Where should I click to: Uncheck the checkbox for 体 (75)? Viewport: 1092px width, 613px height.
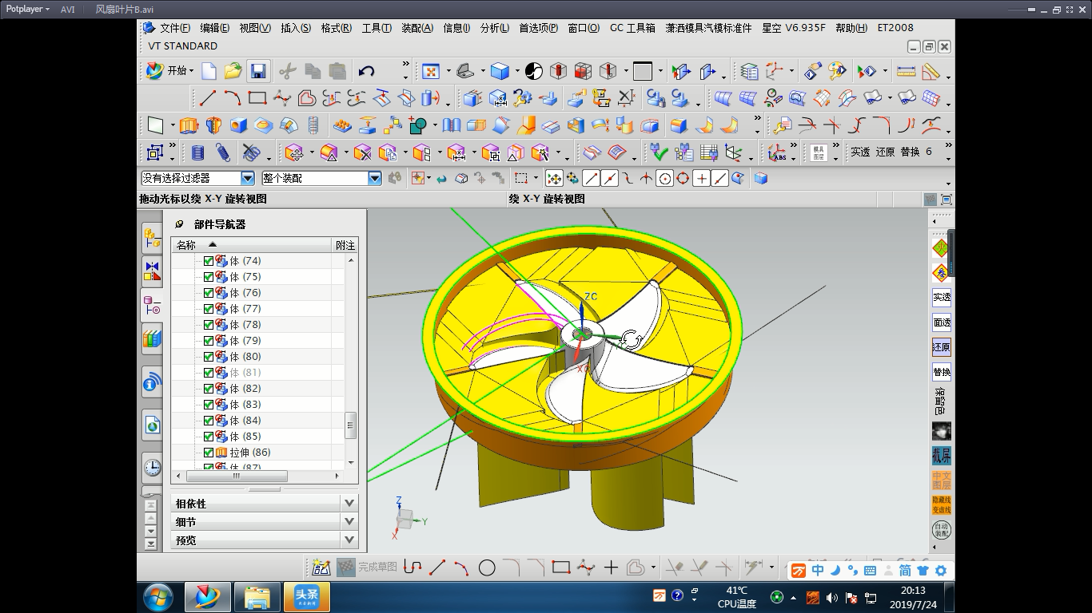(209, 277)
